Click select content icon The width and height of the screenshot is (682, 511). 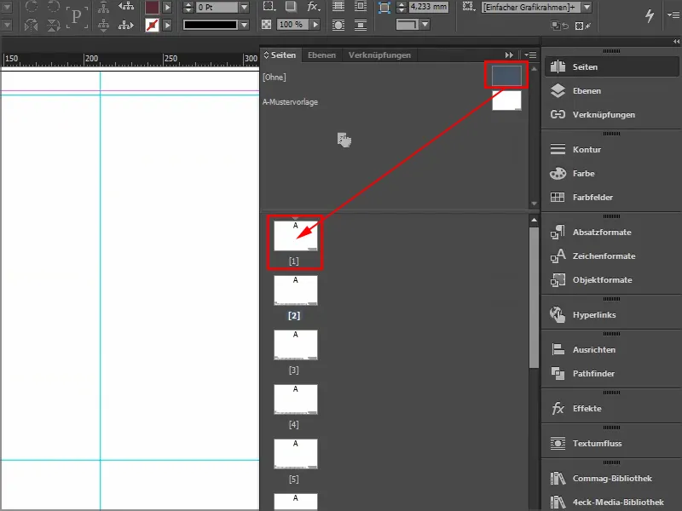103,26
